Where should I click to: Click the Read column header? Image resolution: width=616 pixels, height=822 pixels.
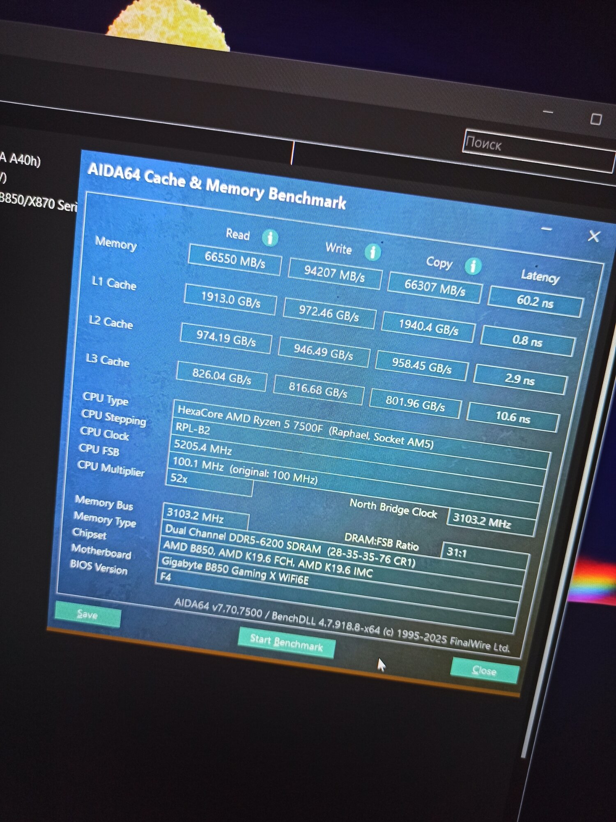point(237,234)
